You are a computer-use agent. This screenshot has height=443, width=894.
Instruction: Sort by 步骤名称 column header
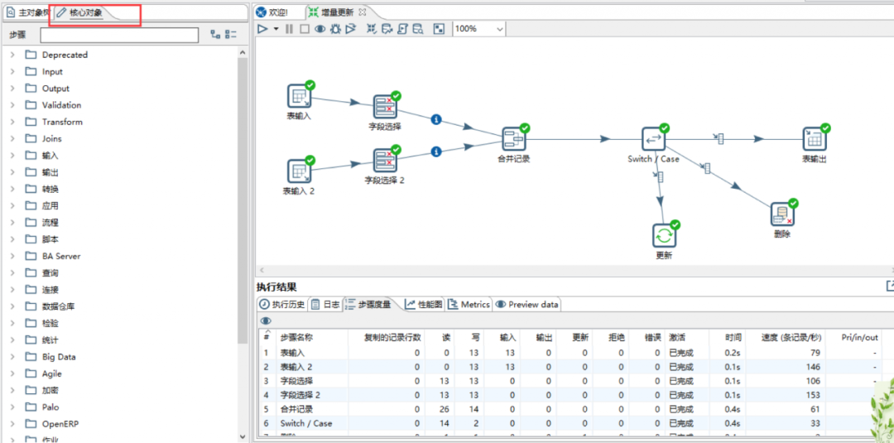pyautogui.click(x=296, y=338)
